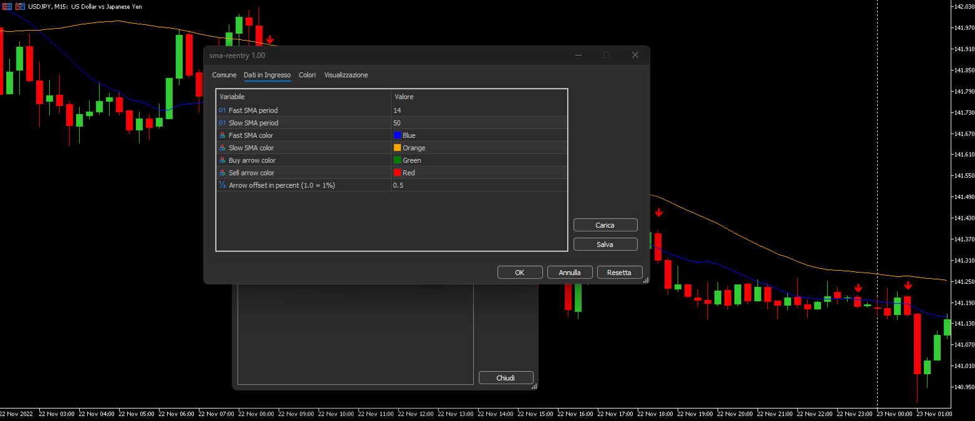Screen dimensions: 975x421
Task: Pick the Red swatch for Sell arrow color
Action: [397, 173]
